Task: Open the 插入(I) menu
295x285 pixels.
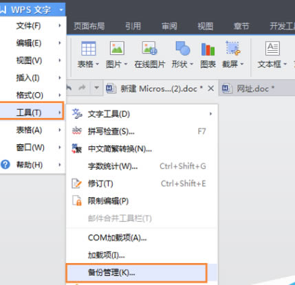Action: coord(33,78)
